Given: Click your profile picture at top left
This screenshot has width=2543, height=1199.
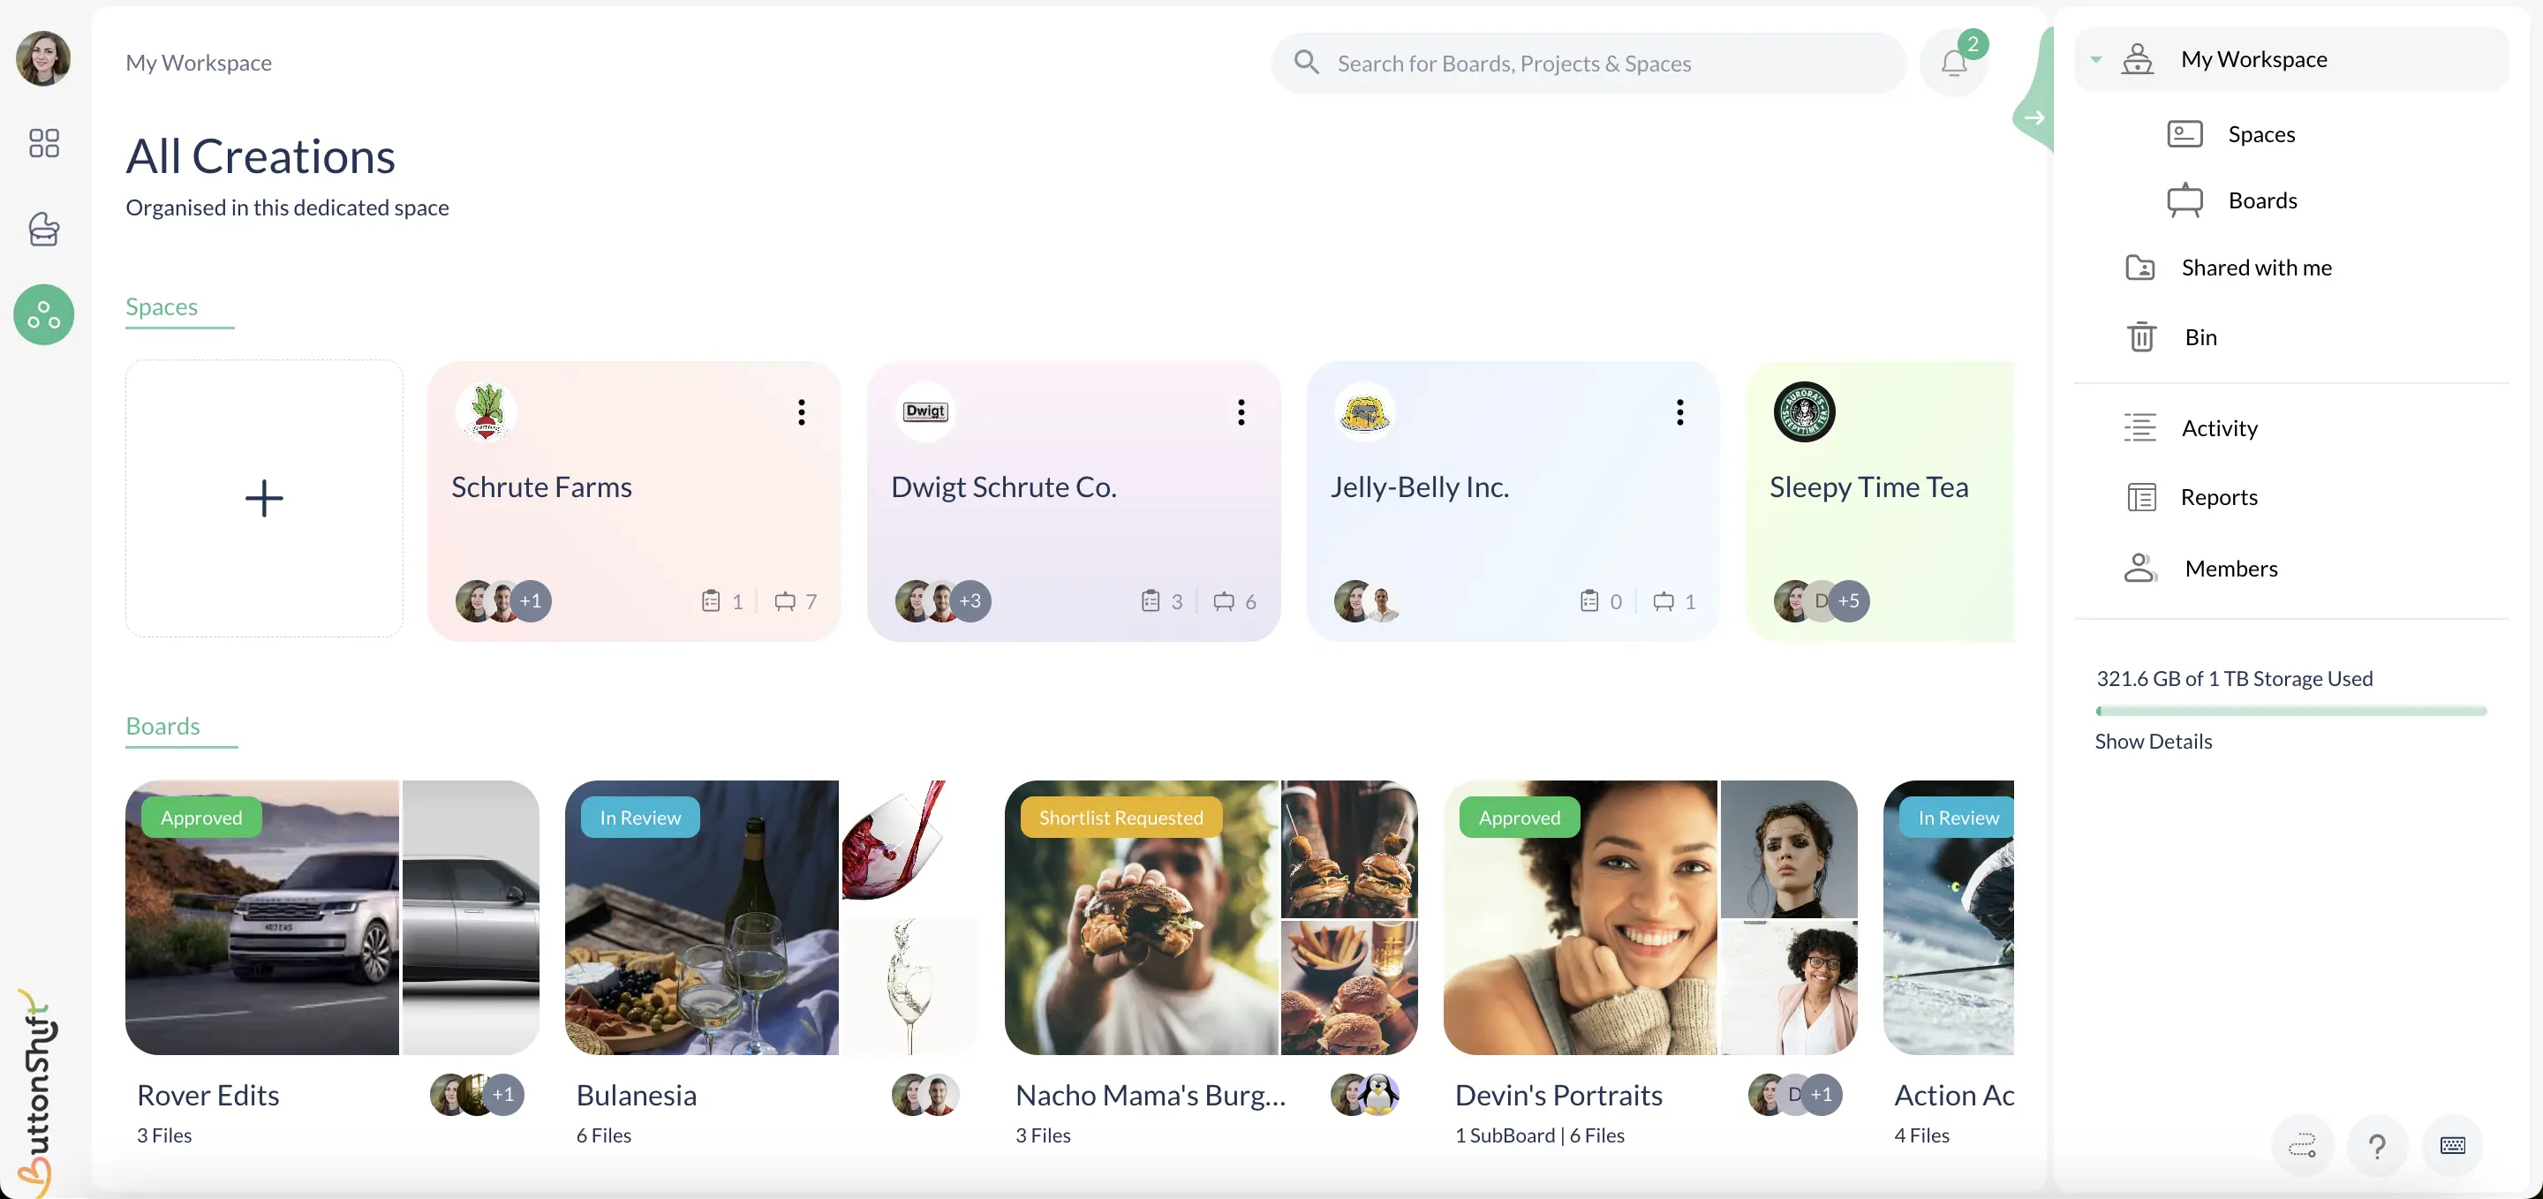Looking at the screenshot, I should (42, 59).
